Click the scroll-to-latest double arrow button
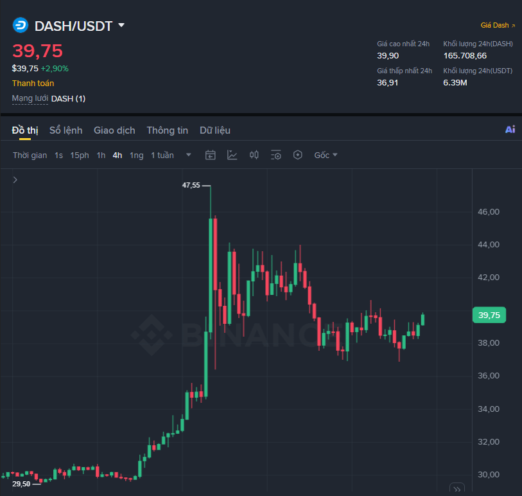 pos(457,489)
